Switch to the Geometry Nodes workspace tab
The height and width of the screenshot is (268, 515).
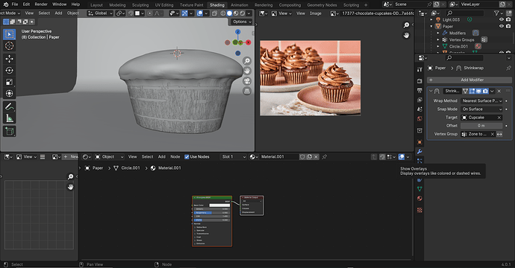tap(322, 5)
